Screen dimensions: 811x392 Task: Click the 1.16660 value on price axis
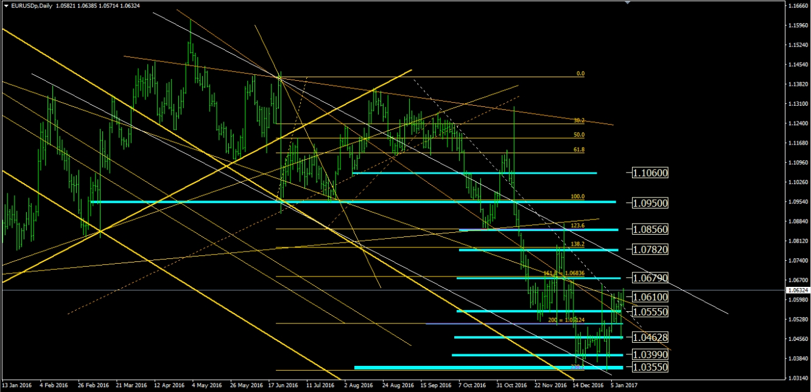[798, 5]
